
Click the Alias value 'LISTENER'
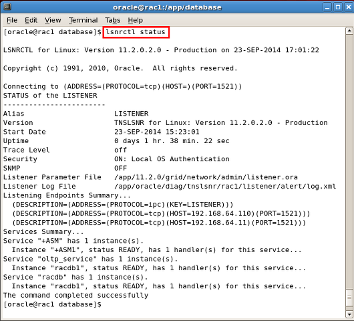pos(132,114)
